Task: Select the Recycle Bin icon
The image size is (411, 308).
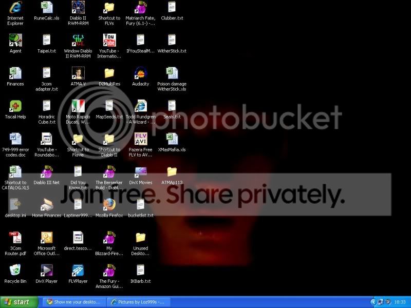Action: (x=15, y=271)
